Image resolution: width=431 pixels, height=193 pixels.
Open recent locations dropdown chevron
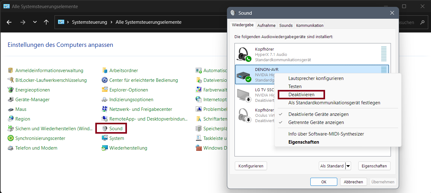(35, 22)
